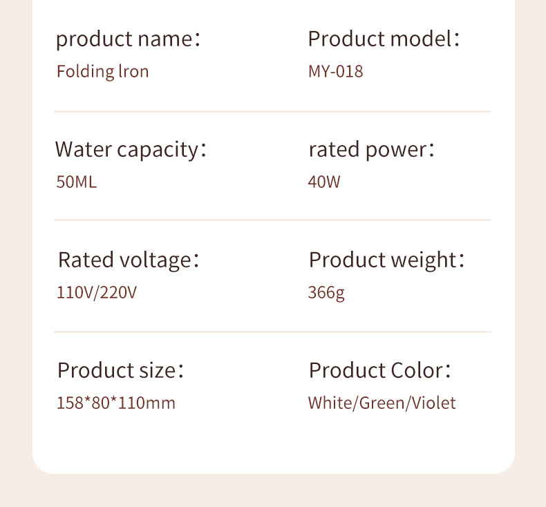
Task: Select the 50ML capacity value
Action: click(77, 182)
